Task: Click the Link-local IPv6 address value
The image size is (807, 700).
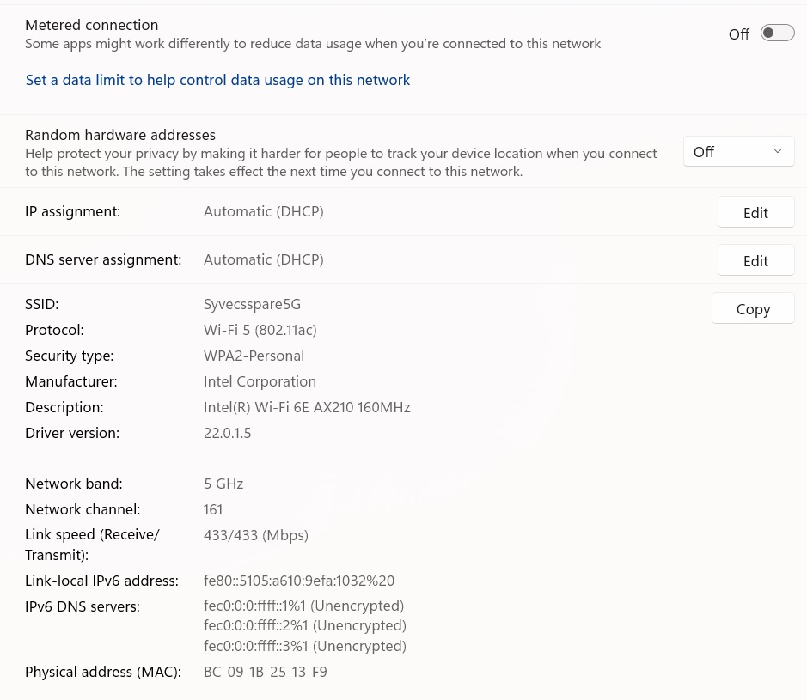Action: [298, 581]
